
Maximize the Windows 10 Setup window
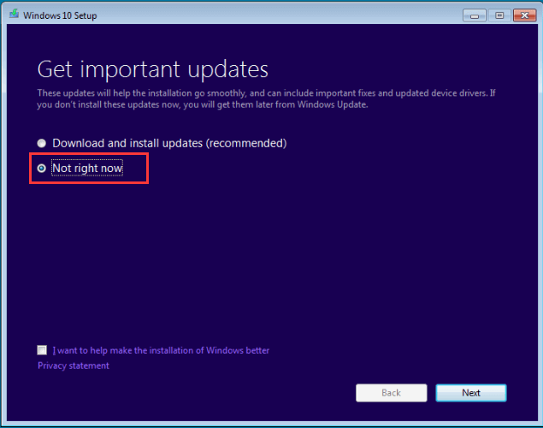pos(499,15)
